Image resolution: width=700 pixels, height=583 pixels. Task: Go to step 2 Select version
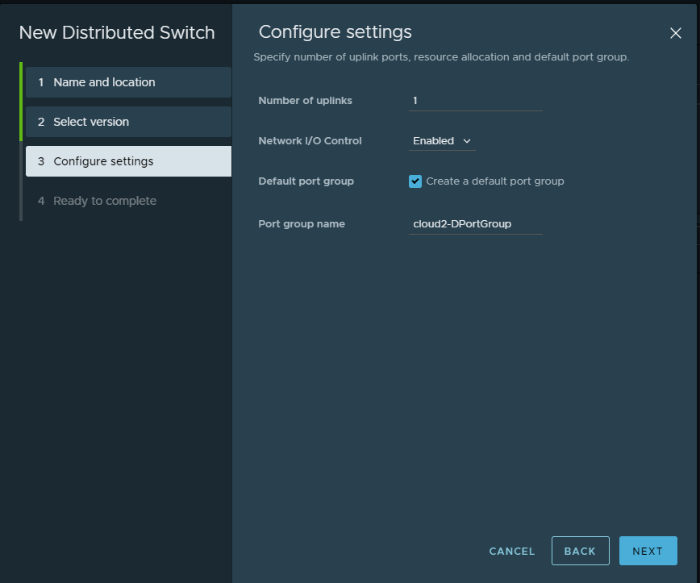click(x=128, y=122)
